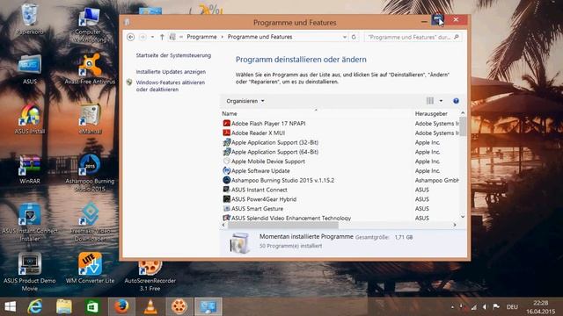Click the horizontal scrollbar right arrow

tap(455, 225)
